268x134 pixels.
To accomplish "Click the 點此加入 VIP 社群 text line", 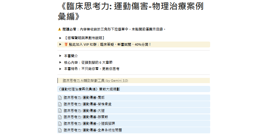I will click(x=110, y=44).
